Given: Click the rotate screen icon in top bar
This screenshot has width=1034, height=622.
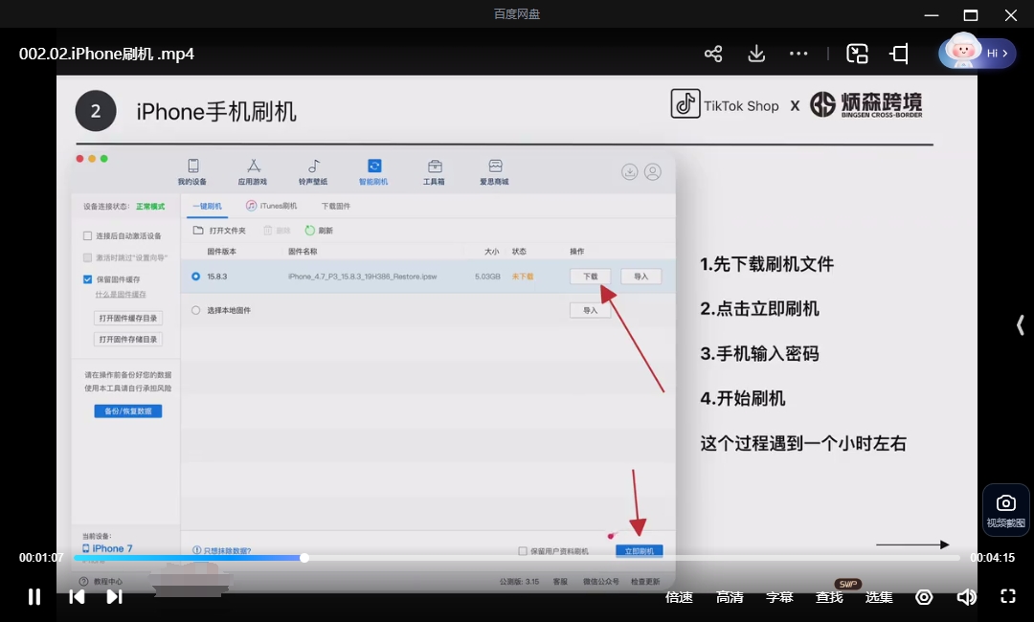Looking at the screenshot, I should pos(899,54).
